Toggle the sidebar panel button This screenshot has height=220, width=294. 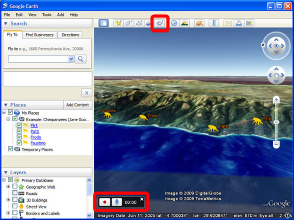(x=104, y=23)
